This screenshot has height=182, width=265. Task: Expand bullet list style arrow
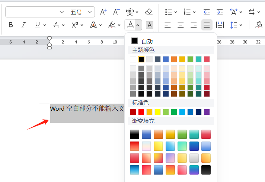[176, 12]
